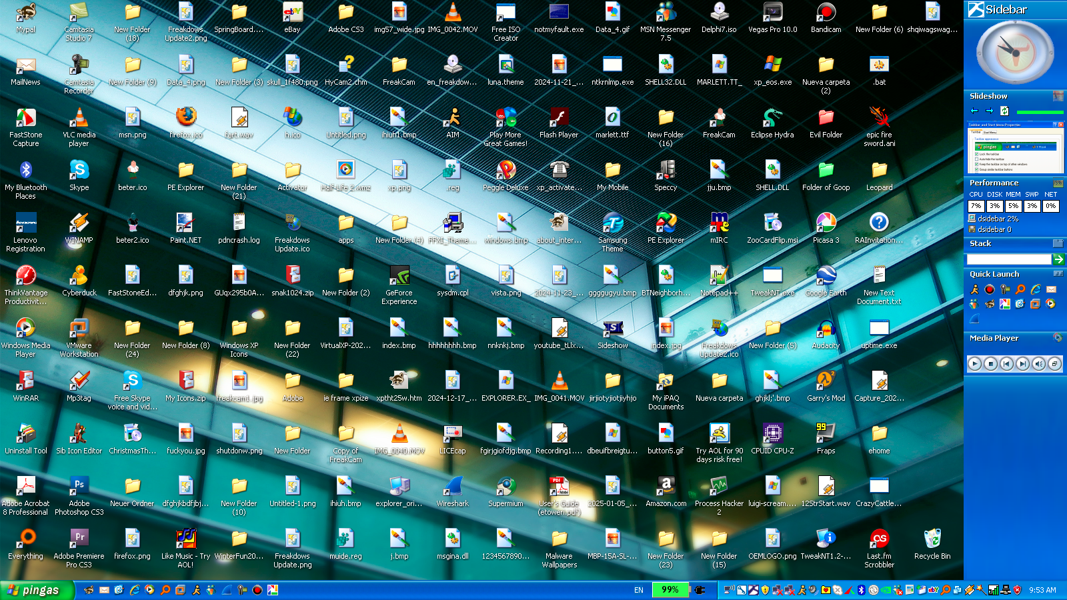Select the Skype desktop icon
This screenshot has width=1067, height=600.
pos(79,176)
